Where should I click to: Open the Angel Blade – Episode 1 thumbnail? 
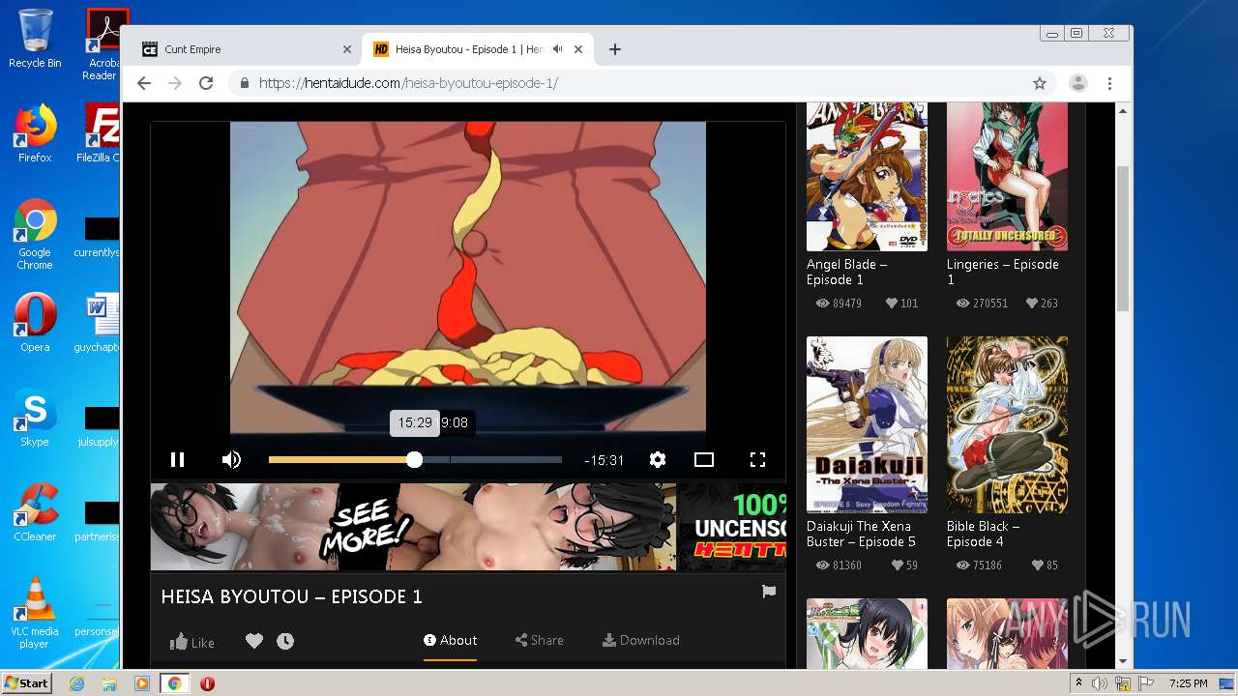click(x=867, y=176)
